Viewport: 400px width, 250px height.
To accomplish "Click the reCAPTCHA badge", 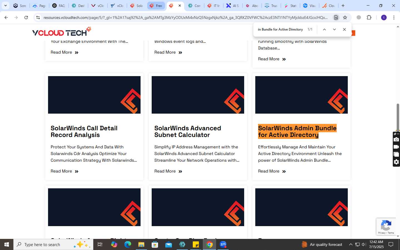I will [x=386, y=227].
